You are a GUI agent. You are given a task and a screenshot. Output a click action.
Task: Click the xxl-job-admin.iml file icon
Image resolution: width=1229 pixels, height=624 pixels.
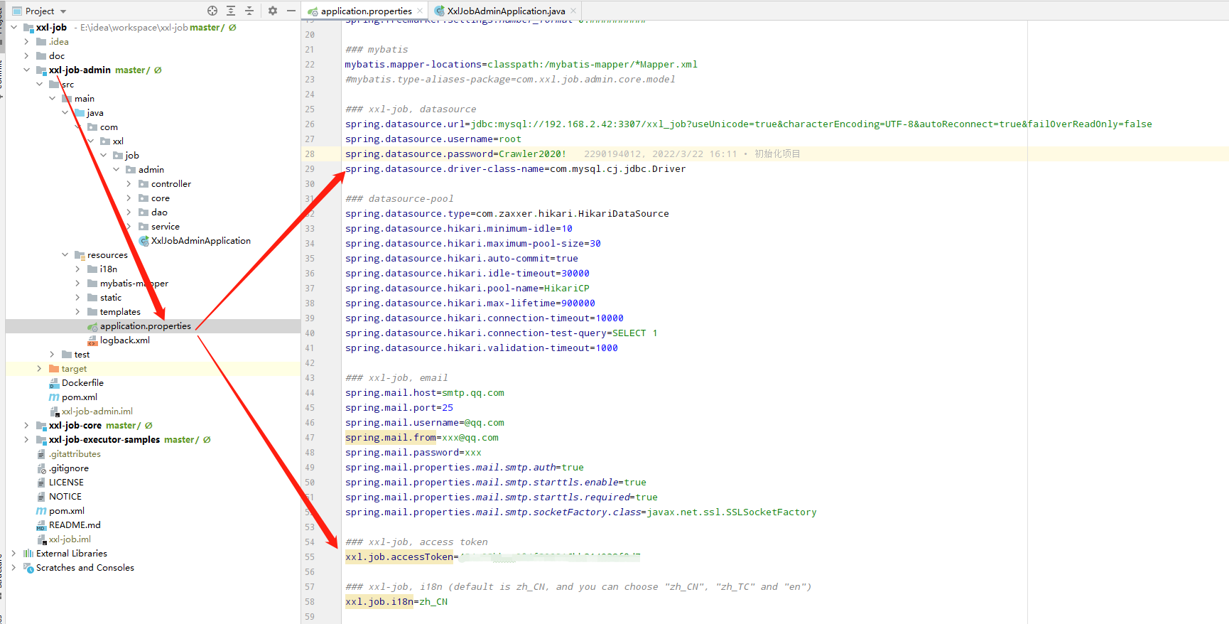(x=54, y=411)
